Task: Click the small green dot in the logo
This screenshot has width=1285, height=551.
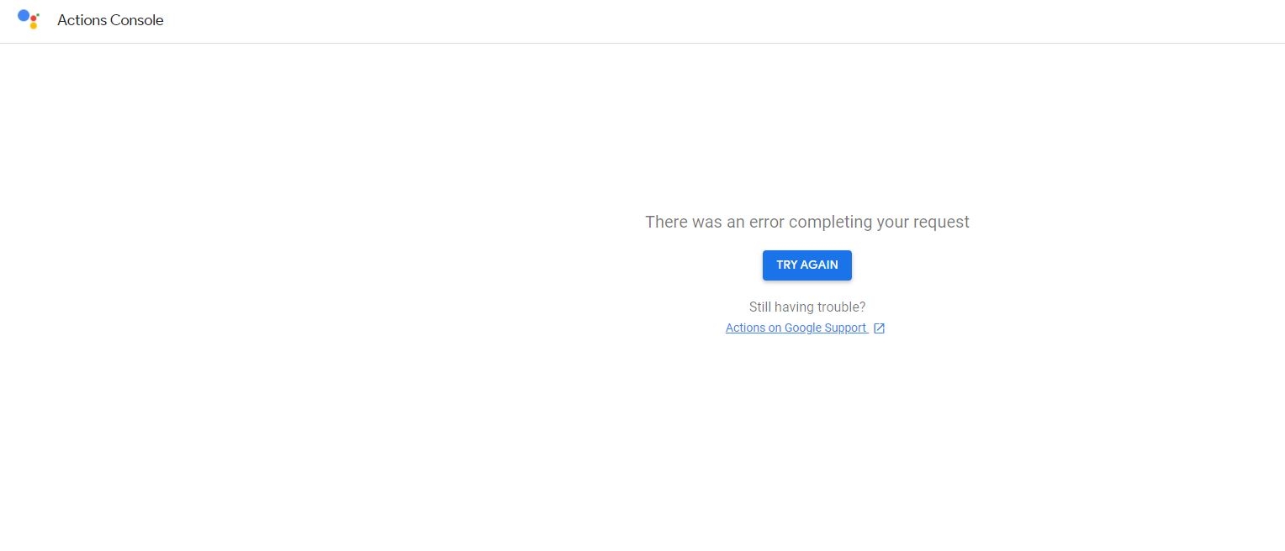Action: click(x=39, y=14)
